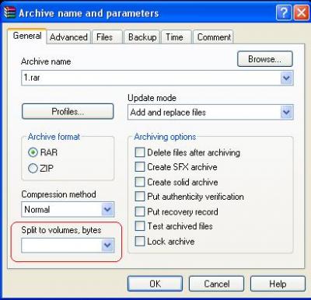Check Put recovery record
The image size is (311, 300).
[x=140, y=211]
